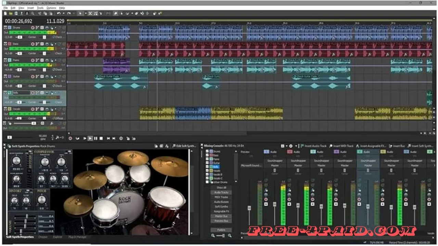This screenshot has height=246, width=438.
Task: Uncheck the Bass checkbox in Mixing Console list
Action: [207, 155]
